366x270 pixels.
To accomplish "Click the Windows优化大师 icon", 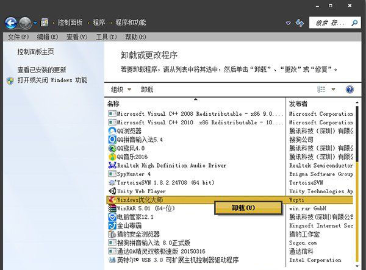I will pos(112,200).
